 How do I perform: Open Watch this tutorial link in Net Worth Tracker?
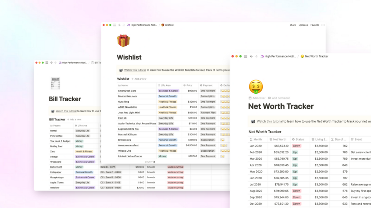[269, 121]
